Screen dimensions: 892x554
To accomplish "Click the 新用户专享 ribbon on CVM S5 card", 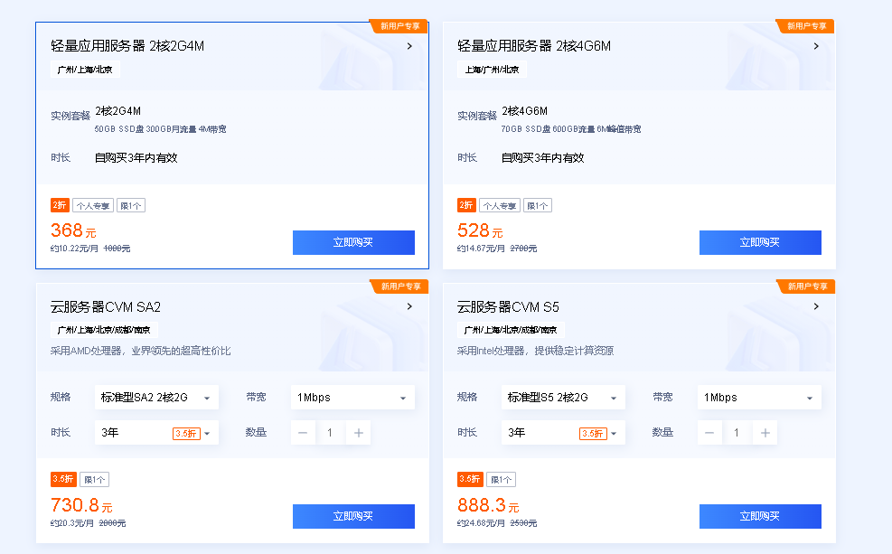I will pyautogui.click(x=807, y=286).
